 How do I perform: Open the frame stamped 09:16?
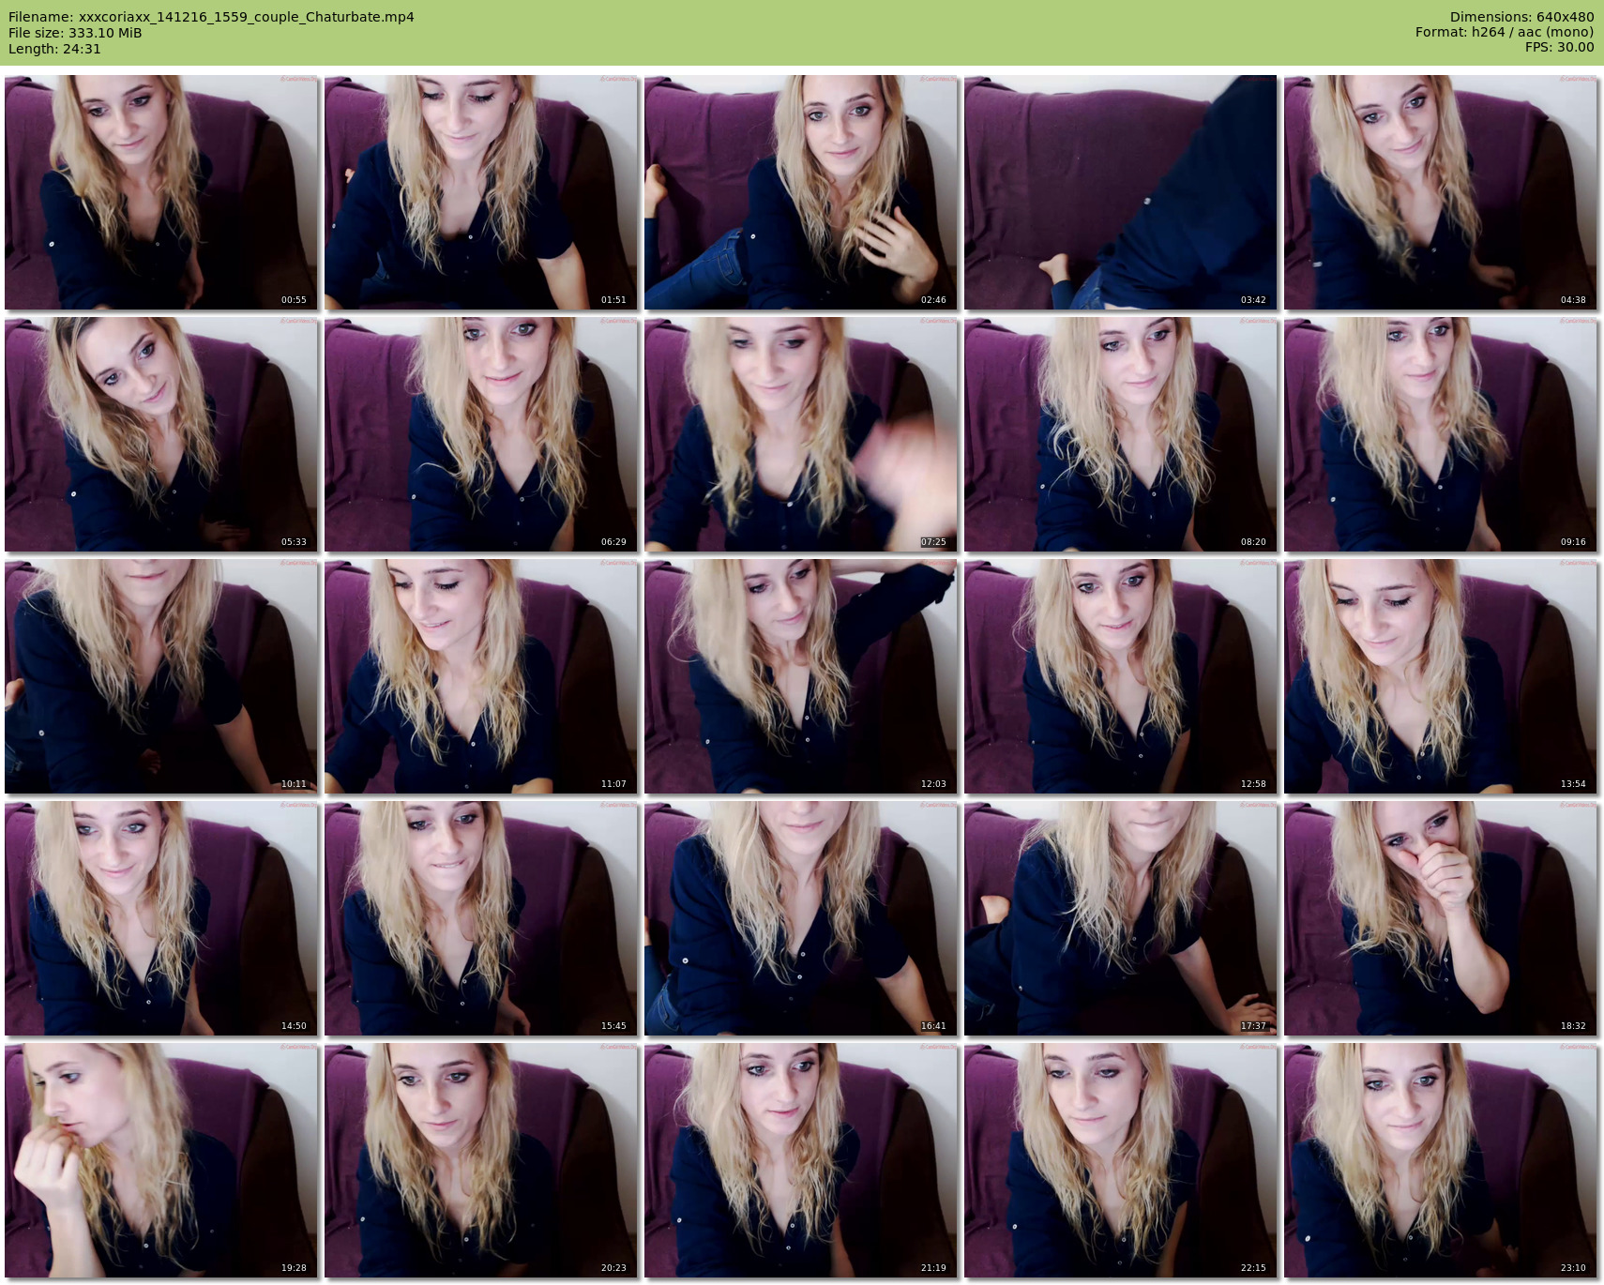click(1441, 434)
